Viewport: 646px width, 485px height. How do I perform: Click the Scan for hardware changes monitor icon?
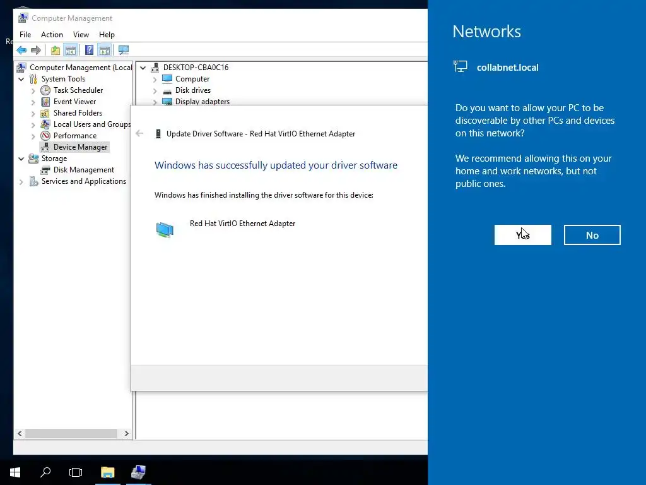pos(123,51)
